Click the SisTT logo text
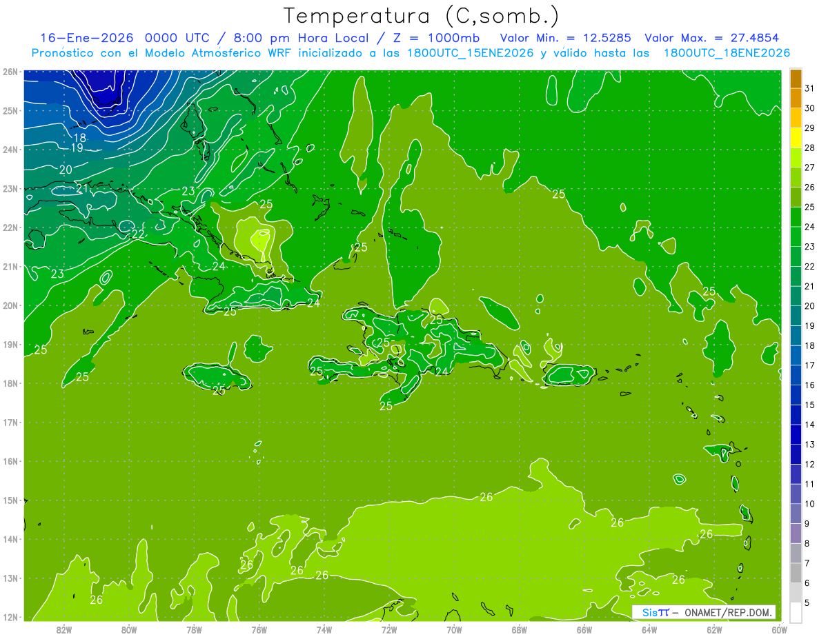 tap(655, 612)
